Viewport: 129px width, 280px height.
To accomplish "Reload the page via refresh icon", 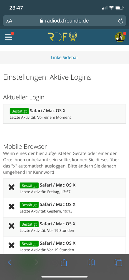I will click(x=121, y=21).
